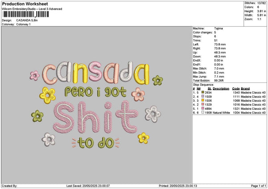The width and height of the screenshot is (268, 189).
Task: Select the thread code 1004
Action: pyautogui.click(x=236, y=113)
